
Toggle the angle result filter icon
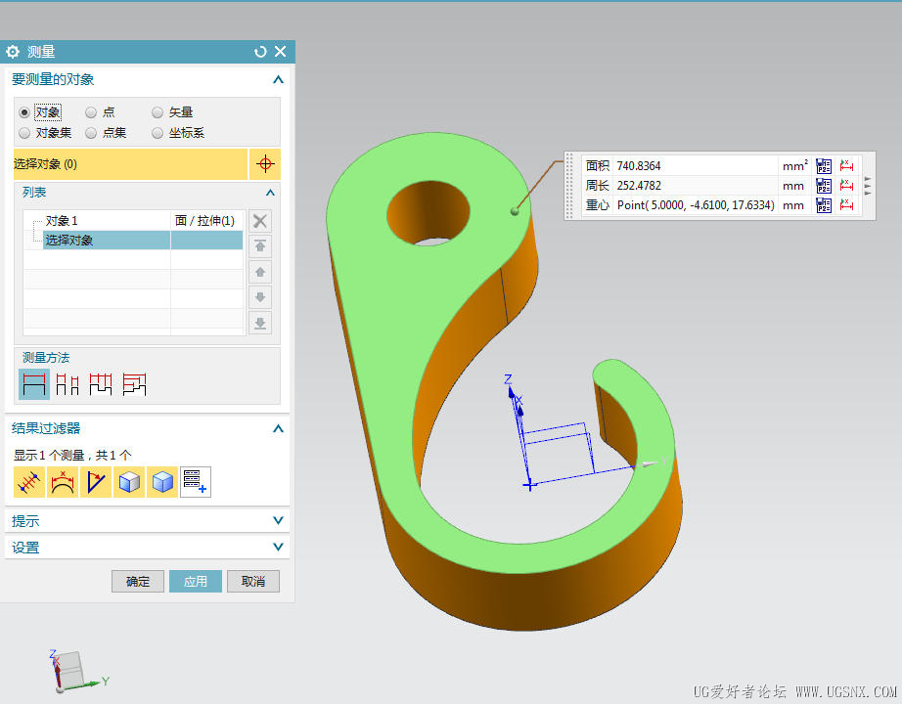pyautogui.click(x=96, y=482)
